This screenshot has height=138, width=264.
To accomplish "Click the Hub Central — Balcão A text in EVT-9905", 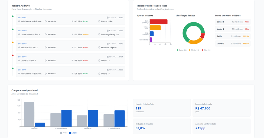I will click(x=31, y=73).
